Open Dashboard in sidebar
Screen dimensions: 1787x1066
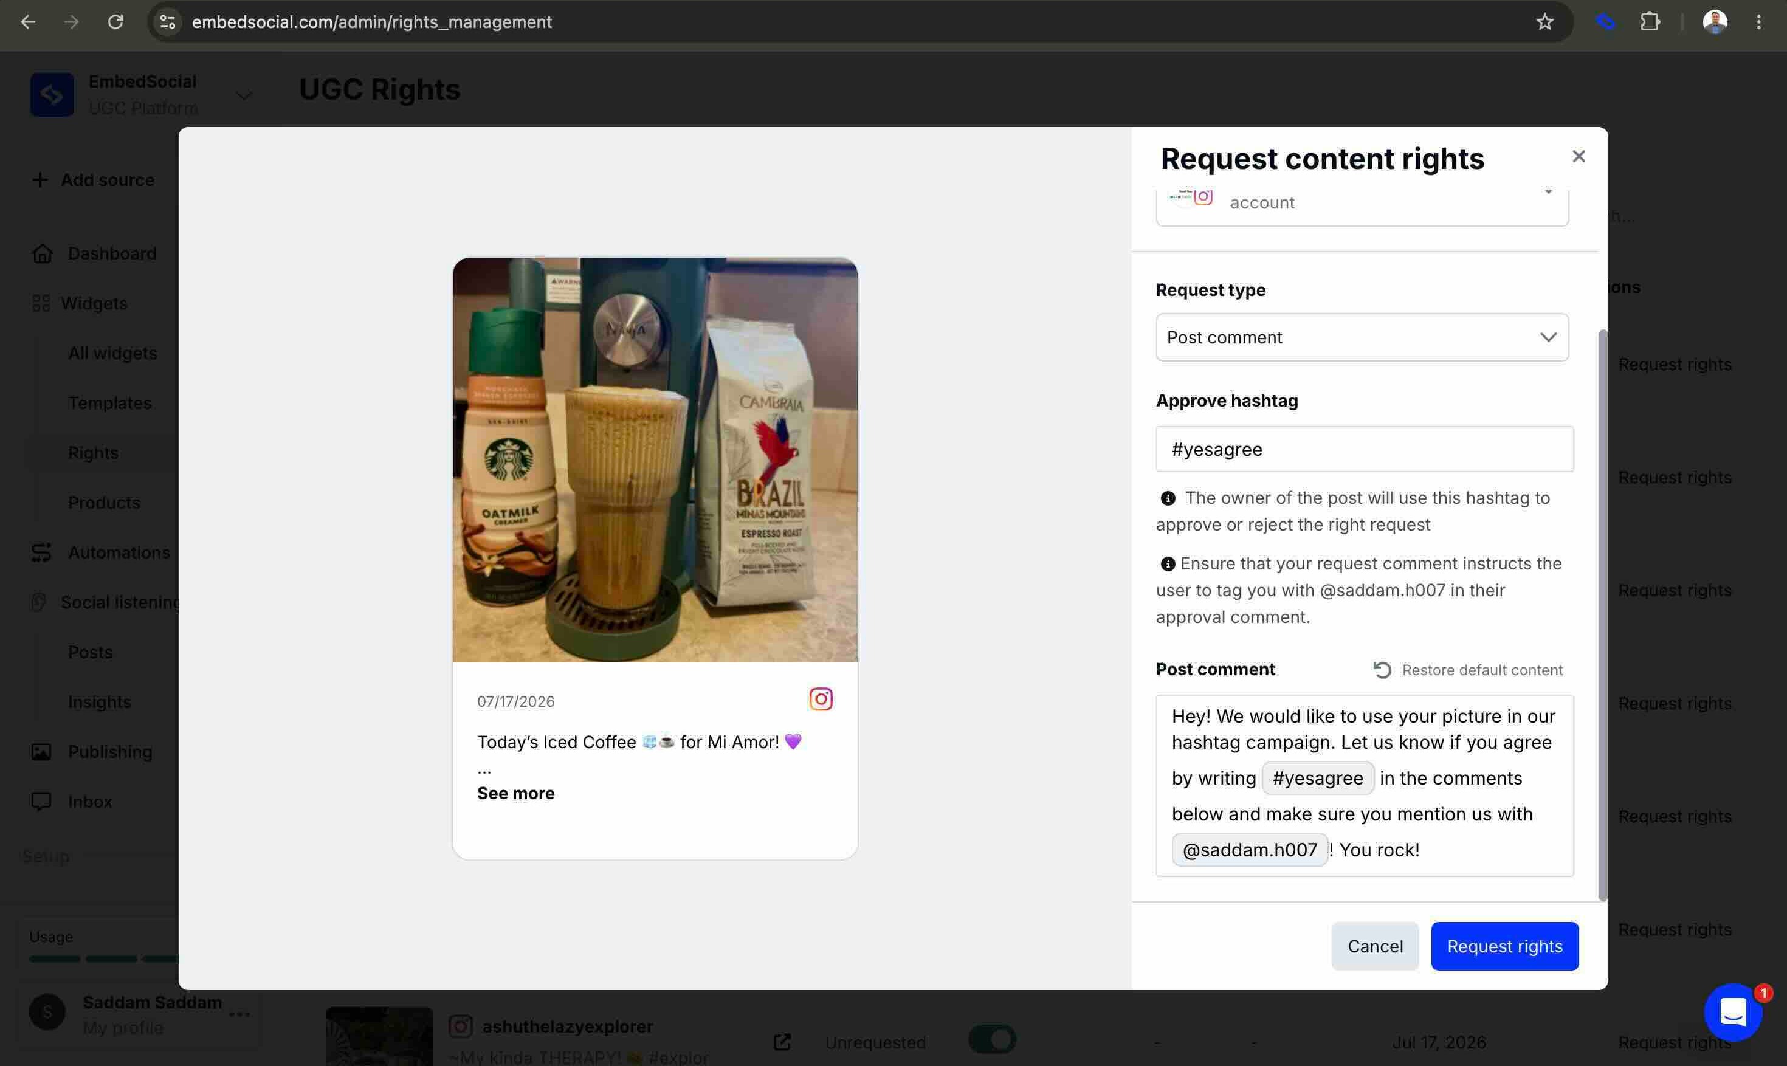(x=111, y=253)
